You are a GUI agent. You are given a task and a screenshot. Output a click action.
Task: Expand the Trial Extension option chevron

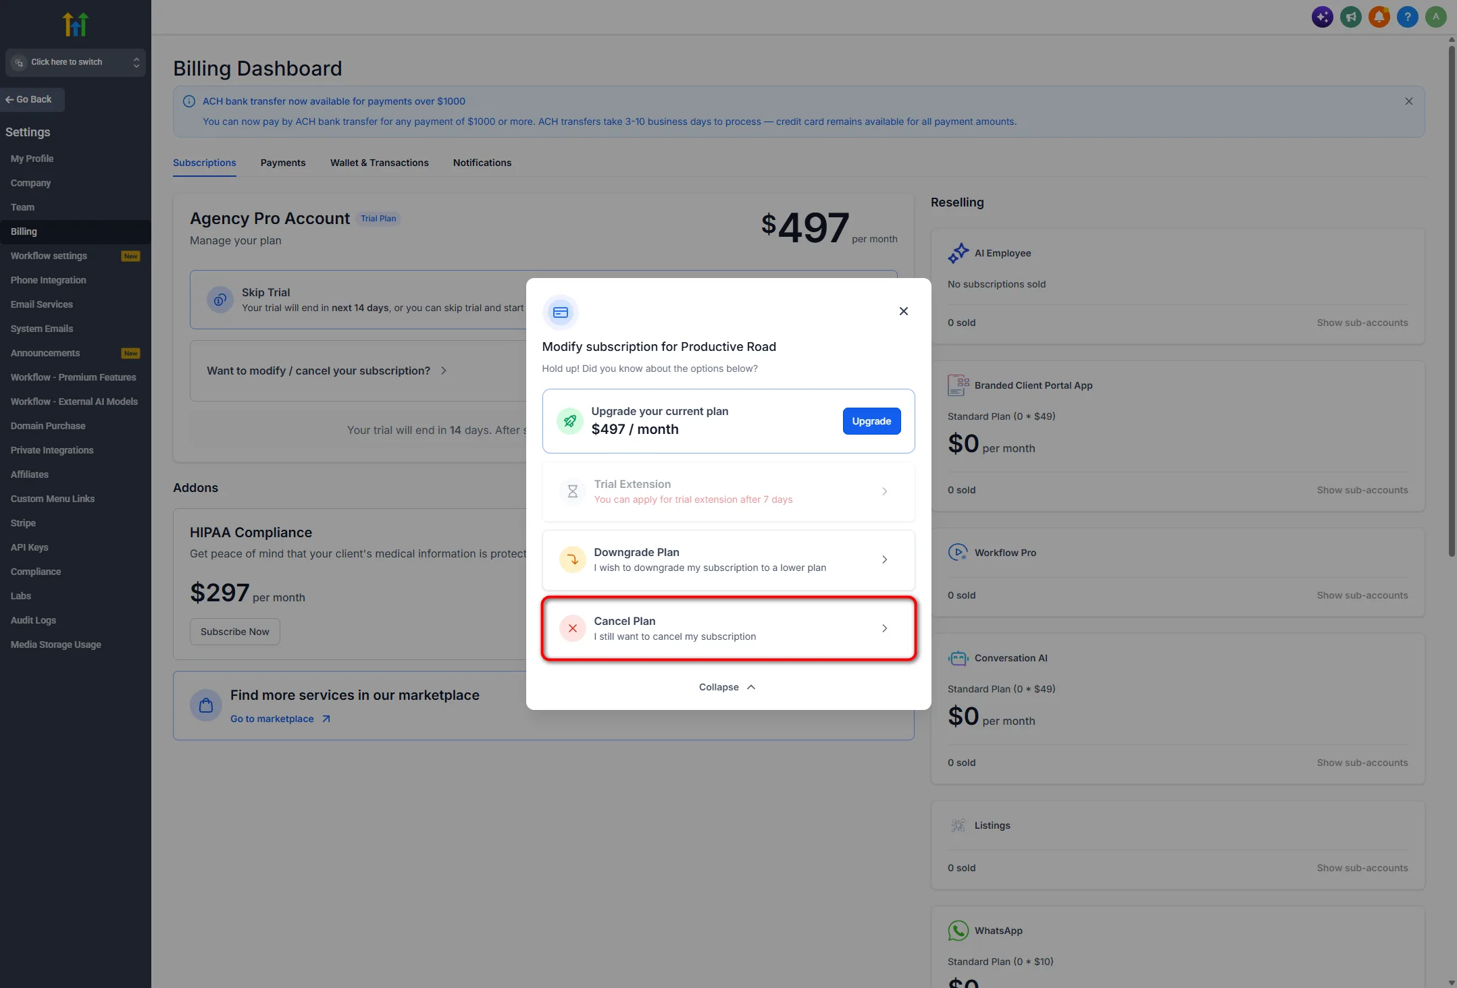point(884,491)
